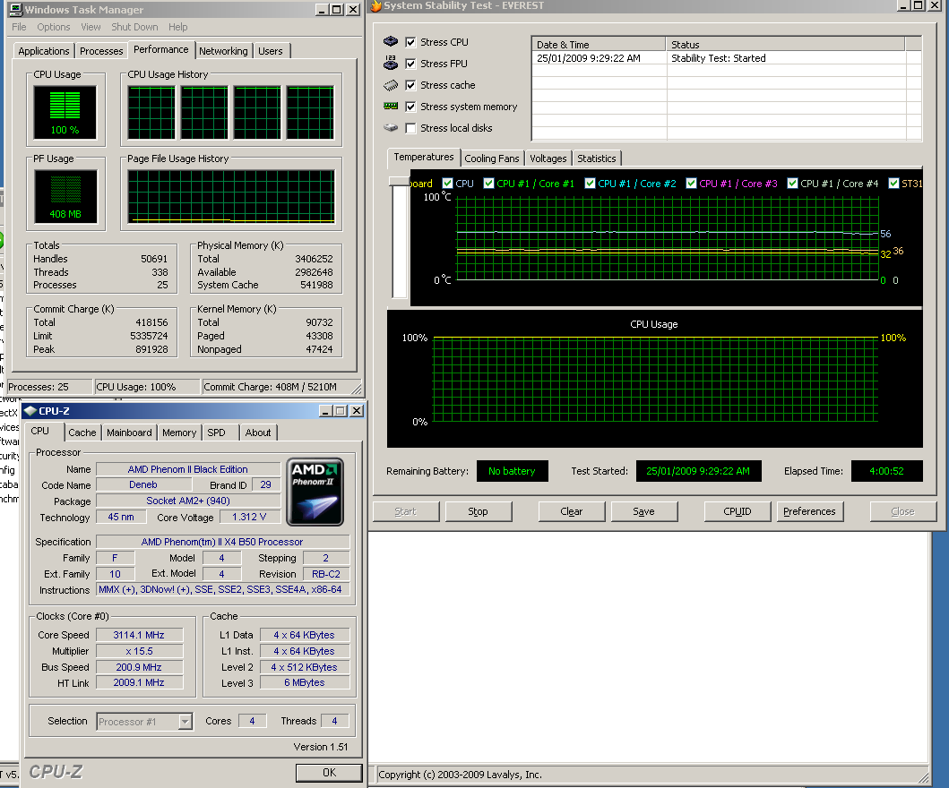Open the Networking tab in Task Manager
The image size is (949, 788).
coord(223,51)
